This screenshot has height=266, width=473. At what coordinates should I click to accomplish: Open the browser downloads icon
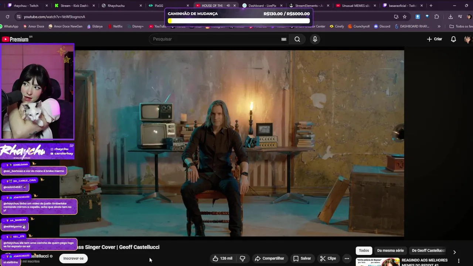450,17
